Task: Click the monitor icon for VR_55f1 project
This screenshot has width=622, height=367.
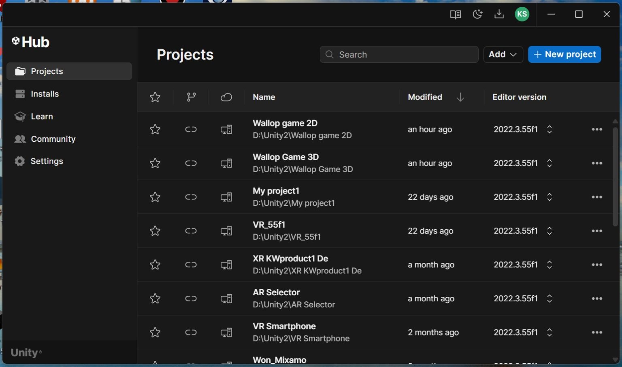Action: [226, 230]
